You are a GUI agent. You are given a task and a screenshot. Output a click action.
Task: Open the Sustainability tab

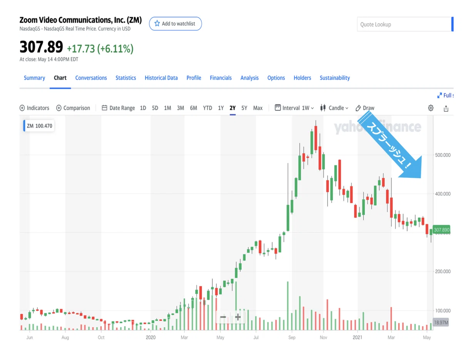[x=335, y=78]
